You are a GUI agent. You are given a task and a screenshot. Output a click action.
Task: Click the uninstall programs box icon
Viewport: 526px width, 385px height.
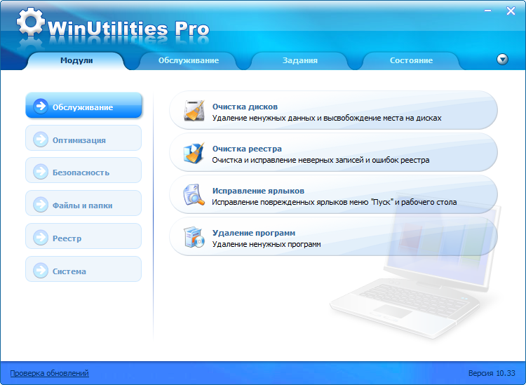[x=194, y=237]
